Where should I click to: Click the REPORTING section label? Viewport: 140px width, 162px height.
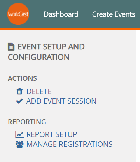[27, 122]
